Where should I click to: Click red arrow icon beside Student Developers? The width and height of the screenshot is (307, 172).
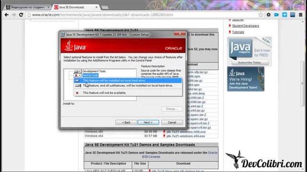[230, 25]
